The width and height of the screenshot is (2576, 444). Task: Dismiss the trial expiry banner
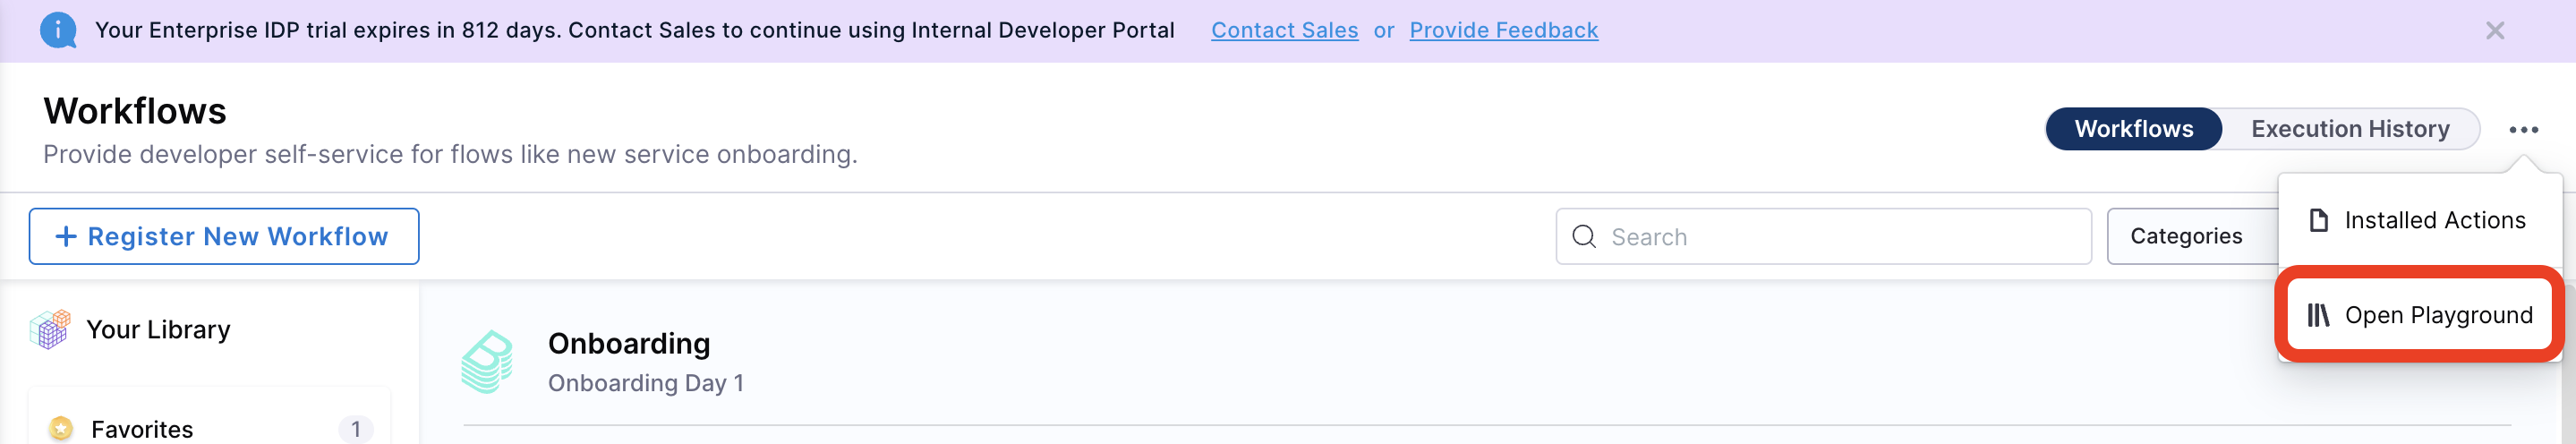pos(2494,31)
